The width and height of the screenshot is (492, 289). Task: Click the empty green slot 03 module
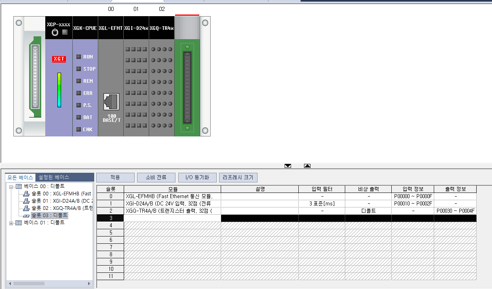187,76
